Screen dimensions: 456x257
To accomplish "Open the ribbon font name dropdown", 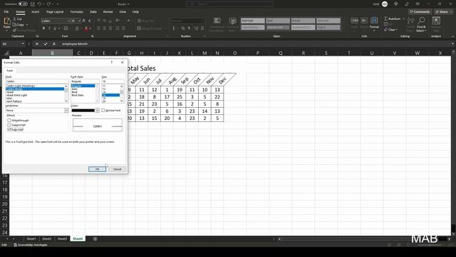I will coord(68,21).
